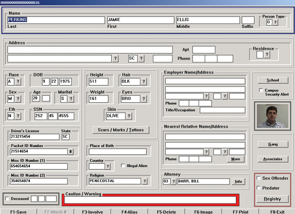Open Nearest Relative city lookup button
Screen dimensions: 295x214
coord(206,152)
